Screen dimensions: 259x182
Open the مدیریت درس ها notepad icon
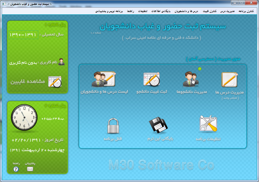pyautogui.click(x=229, y=80)
